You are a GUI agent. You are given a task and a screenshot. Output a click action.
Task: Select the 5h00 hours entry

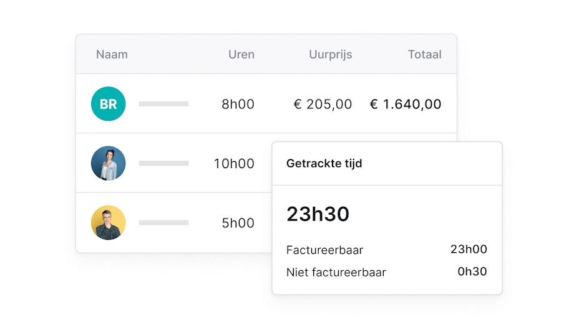[x=238, y=223]
